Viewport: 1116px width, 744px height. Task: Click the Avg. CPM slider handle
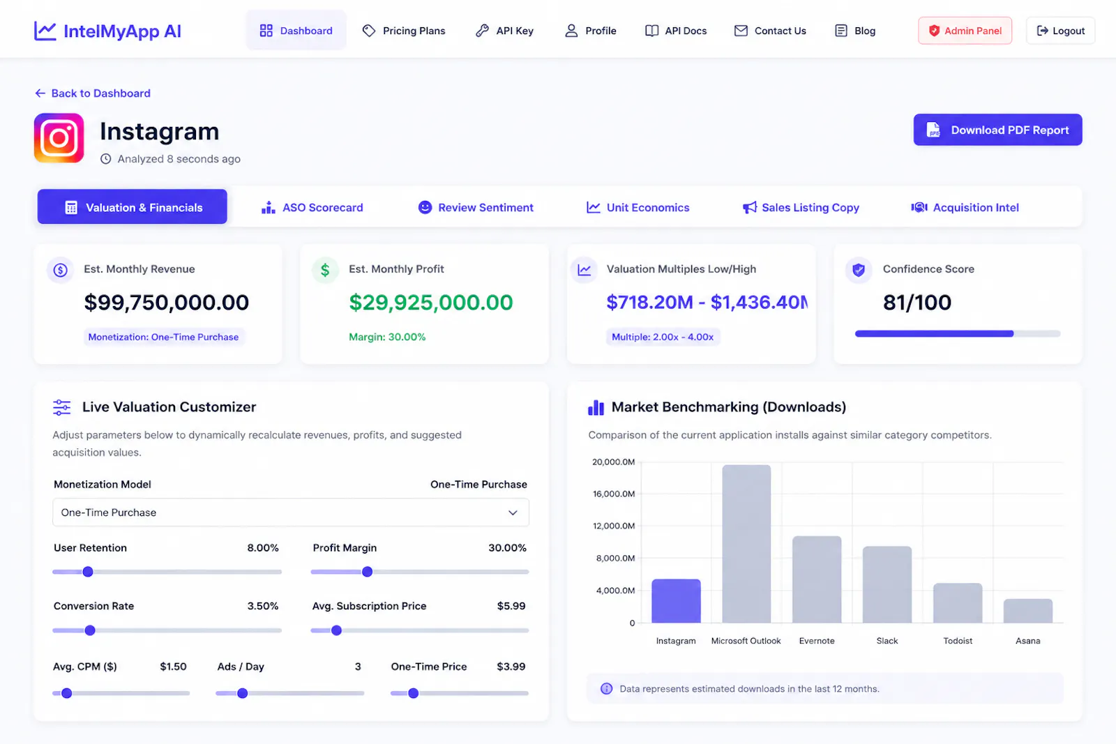(x=67, y=693)
